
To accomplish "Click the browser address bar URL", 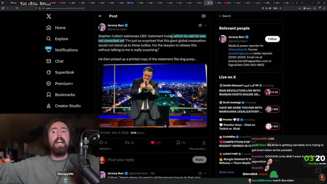I will pos(65,8).
